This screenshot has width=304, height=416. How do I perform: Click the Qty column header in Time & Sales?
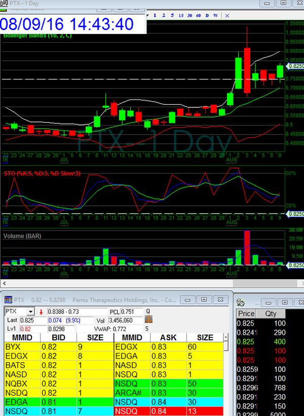[x=271, y=314]
